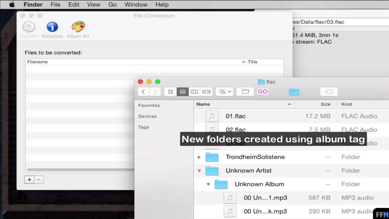Open the Finder menu
This screenshot has height=219, width=389.
33,5
